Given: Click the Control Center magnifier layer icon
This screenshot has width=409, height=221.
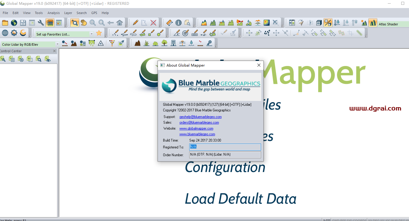Looking at the screenshot, I should pos(39,59).
